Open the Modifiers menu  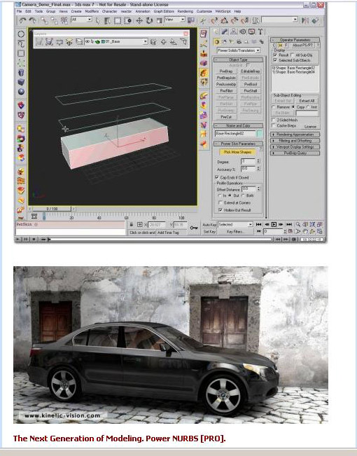coord(92,11)
